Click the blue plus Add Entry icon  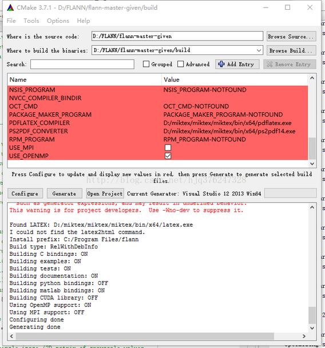[221, 64]
